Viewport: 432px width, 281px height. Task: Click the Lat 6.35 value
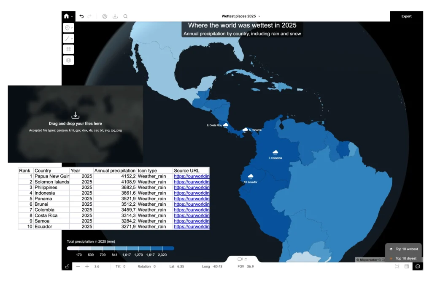pyautogui.click(x=181, y=266)
